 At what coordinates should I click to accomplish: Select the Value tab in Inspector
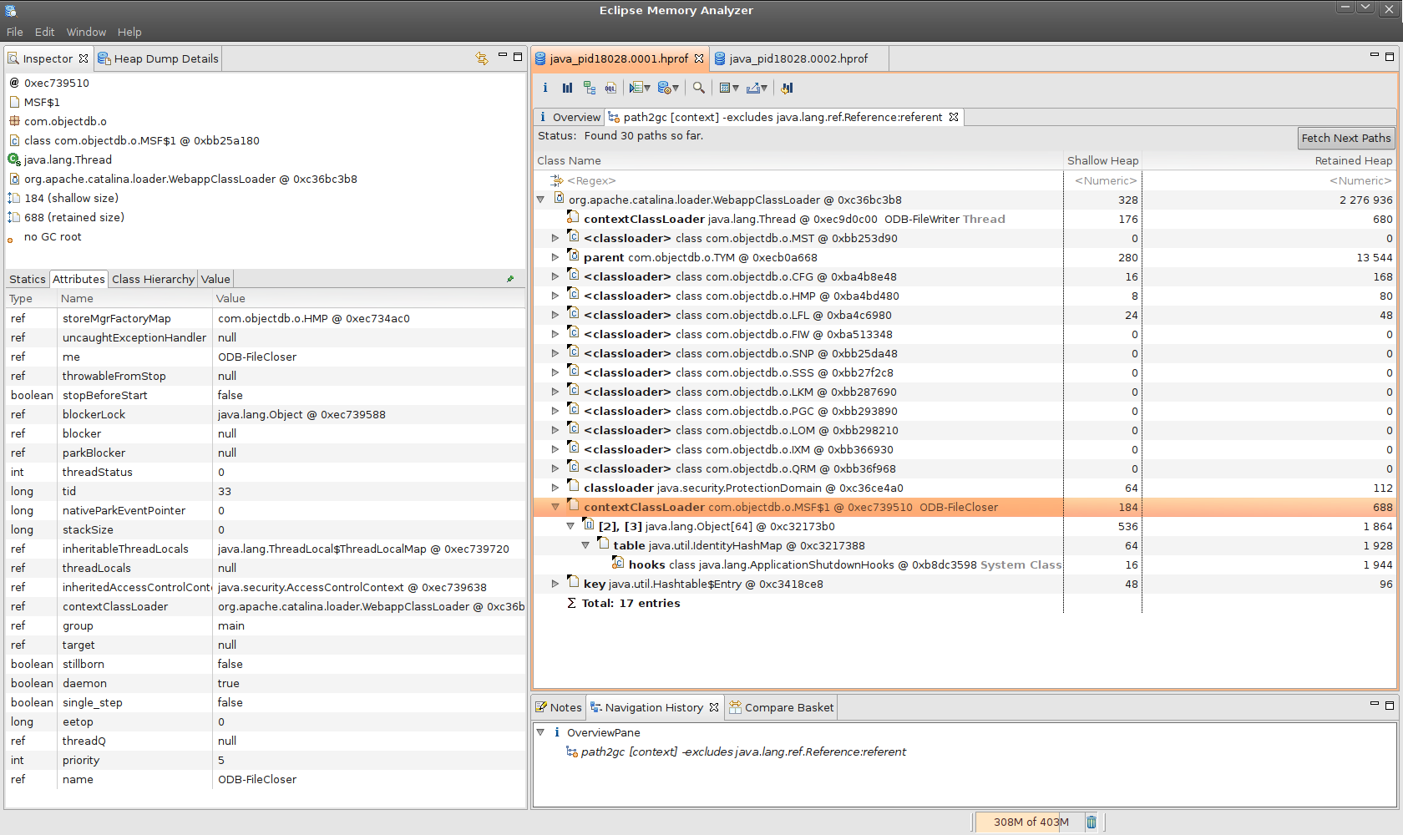pos(215,279)
